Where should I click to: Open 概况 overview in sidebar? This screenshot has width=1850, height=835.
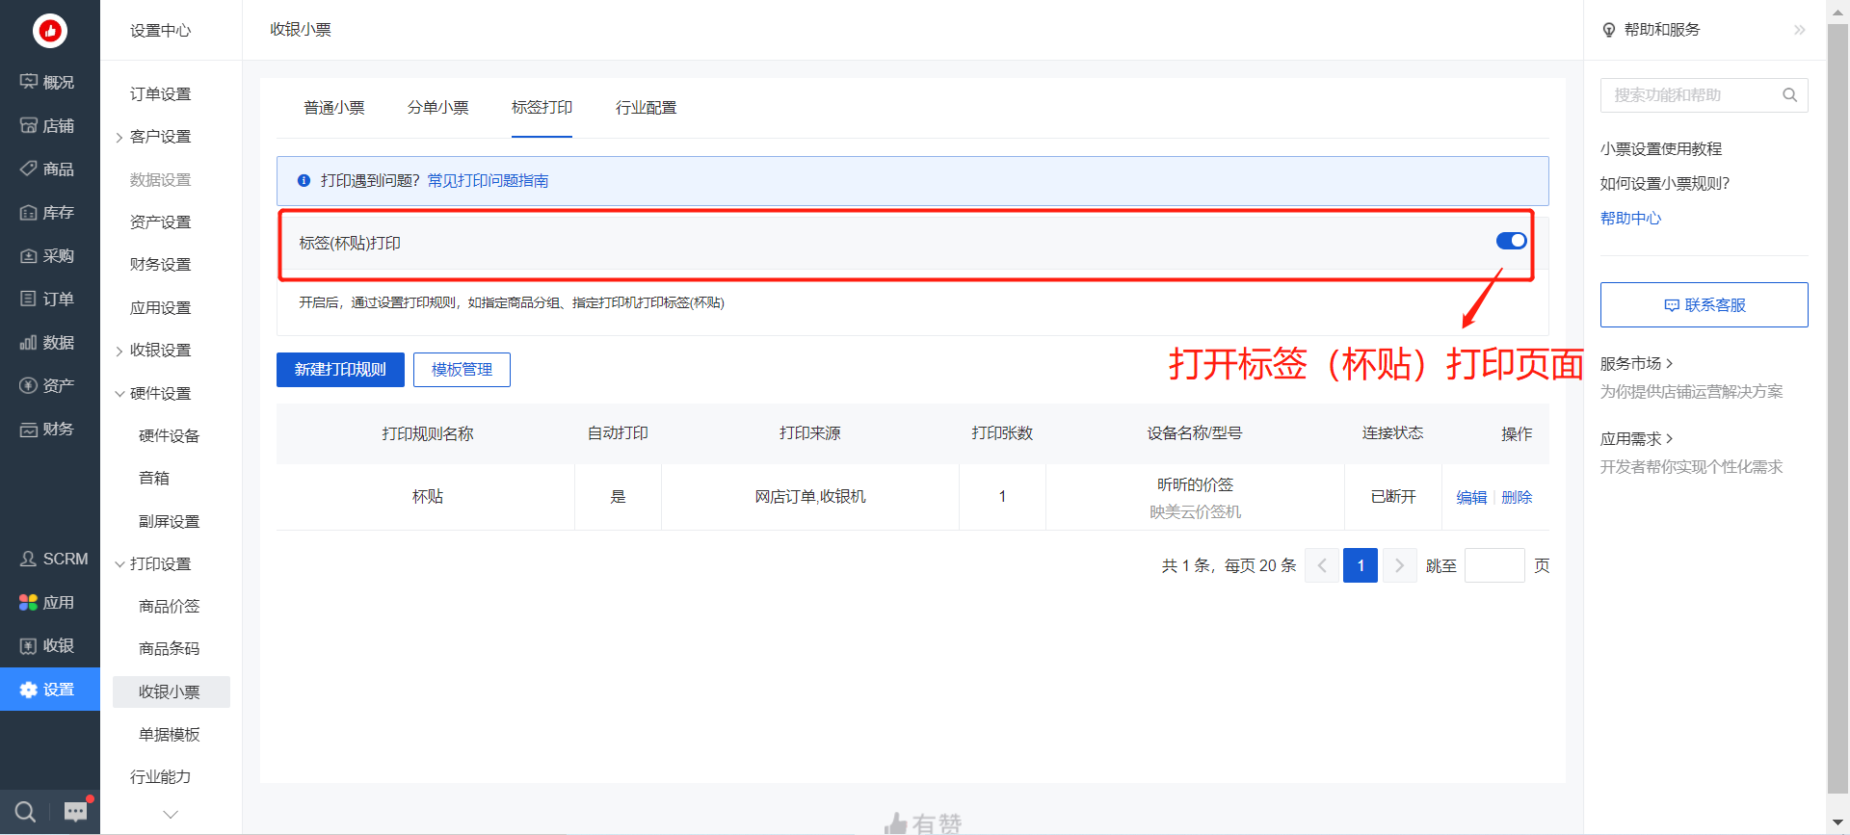(49, 82)
